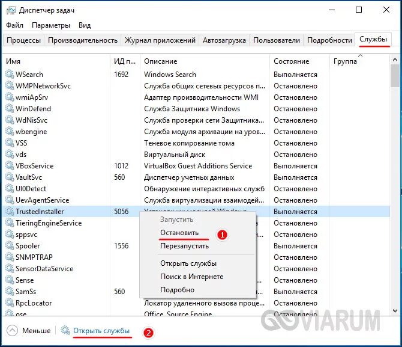Sort by the Группа column header

point(359,61)
